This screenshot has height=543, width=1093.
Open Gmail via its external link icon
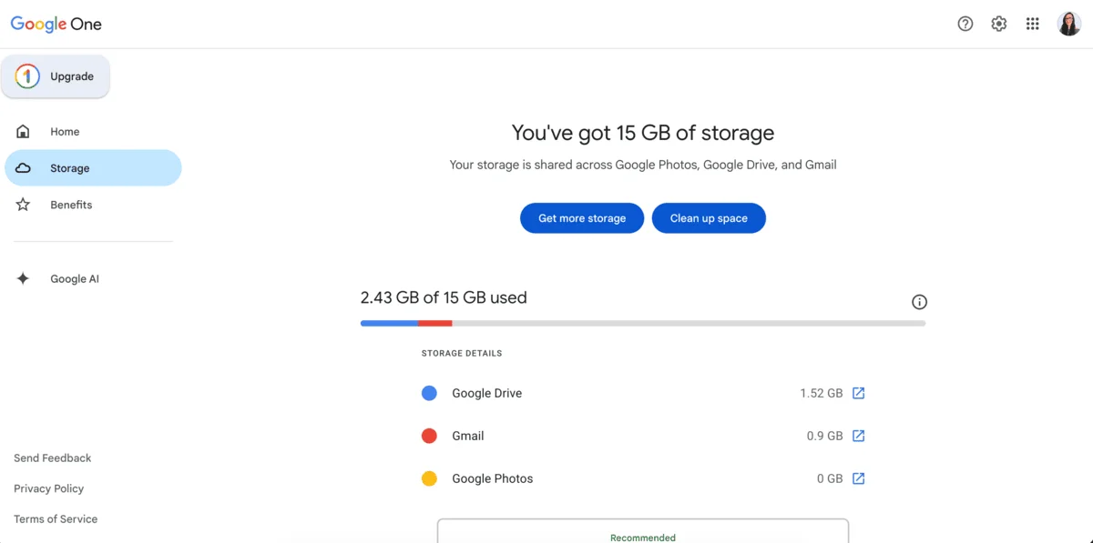[858, 435]
